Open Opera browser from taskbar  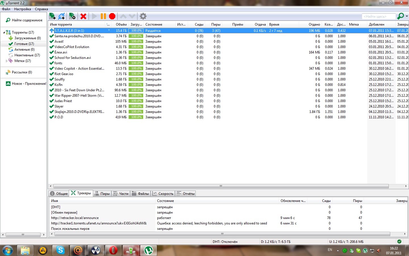[x=113, y=250]
